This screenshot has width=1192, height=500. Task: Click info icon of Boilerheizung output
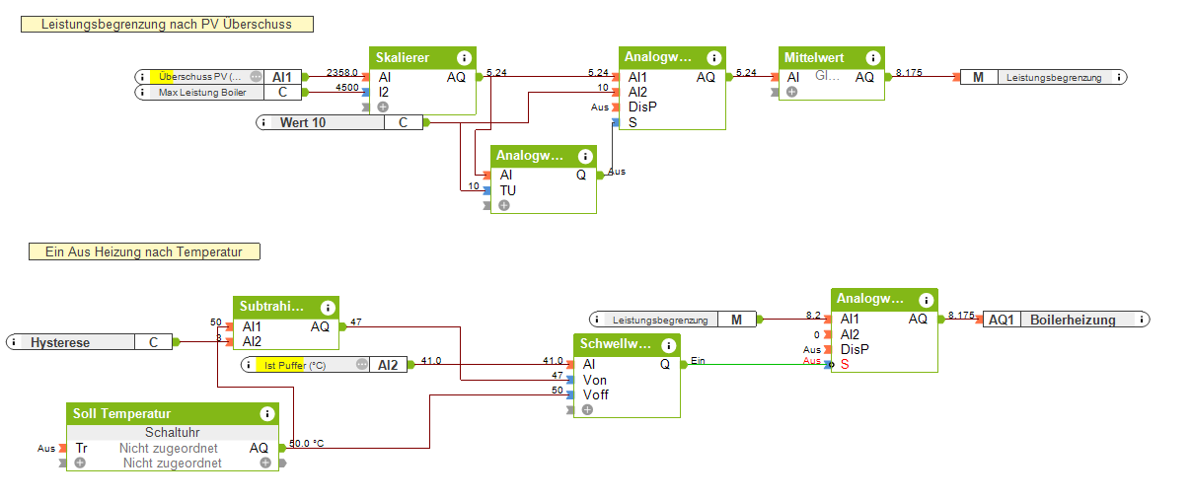1142,320
